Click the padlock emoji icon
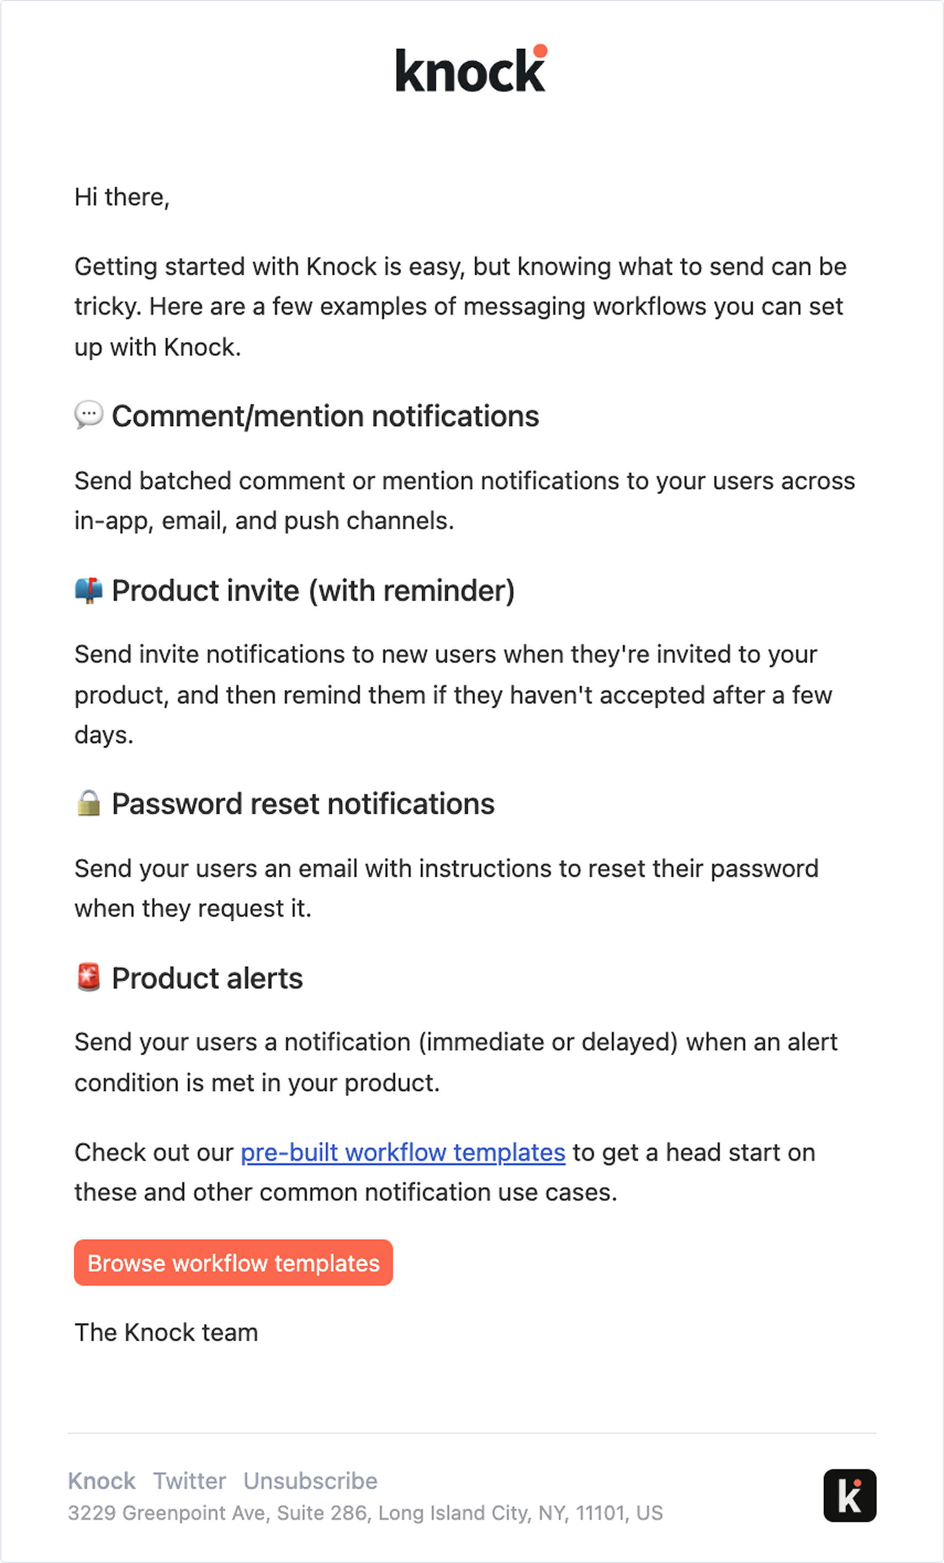This screenshot has width=944, height=1563. tap(89, 803)
